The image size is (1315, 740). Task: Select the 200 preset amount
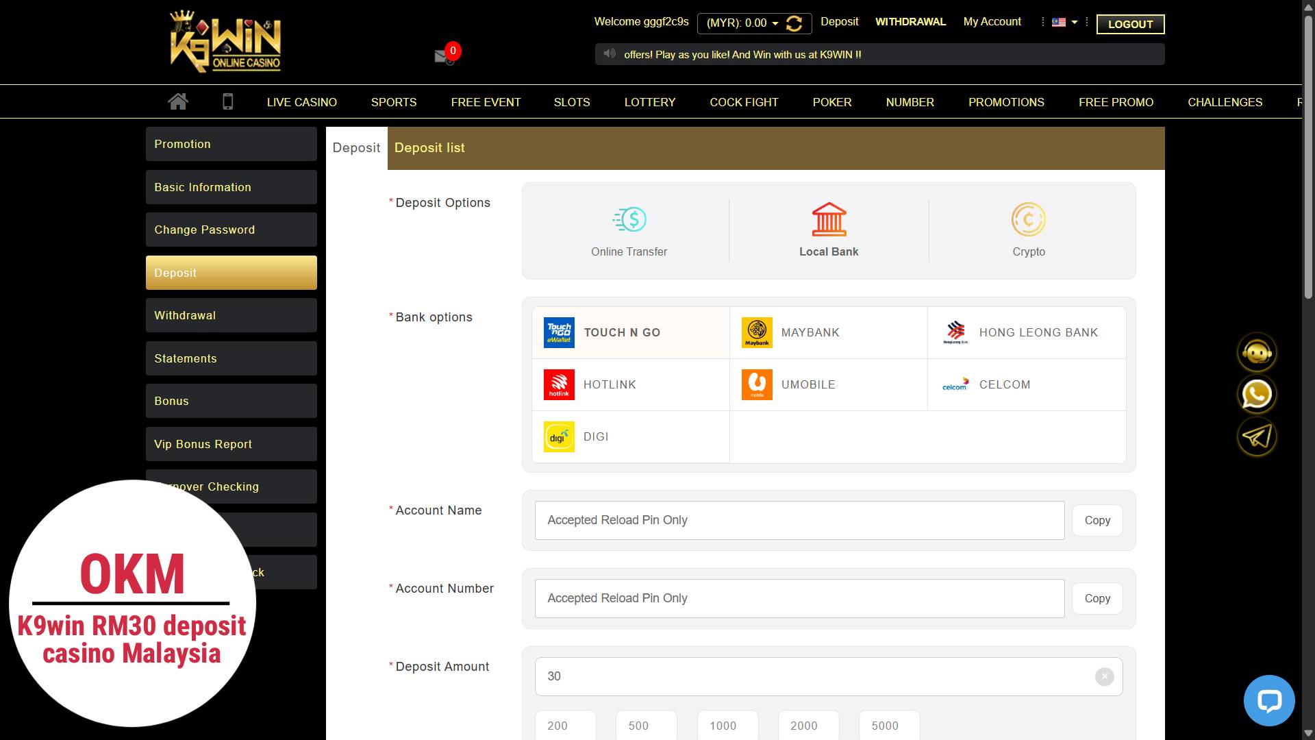565,725
